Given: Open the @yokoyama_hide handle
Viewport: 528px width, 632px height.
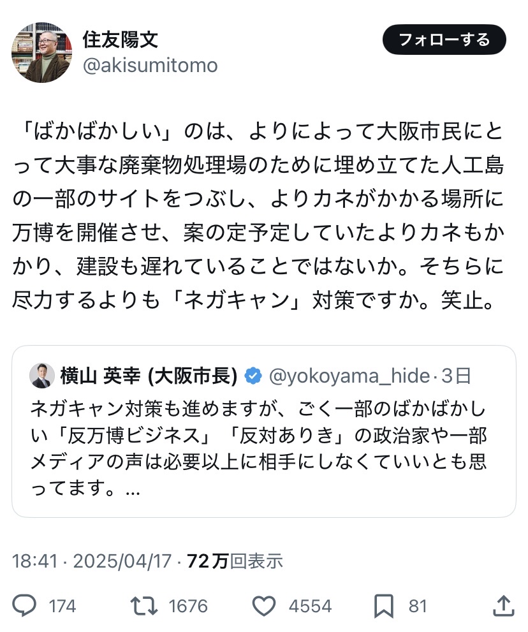Looking at the screenshot, I should pyautogui.click(x=349, y=376).
